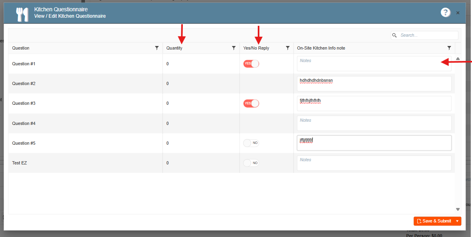This screenshot has height=237, width=472.
Task: Click the Question #1 notes field
Action: pos(374,64)
